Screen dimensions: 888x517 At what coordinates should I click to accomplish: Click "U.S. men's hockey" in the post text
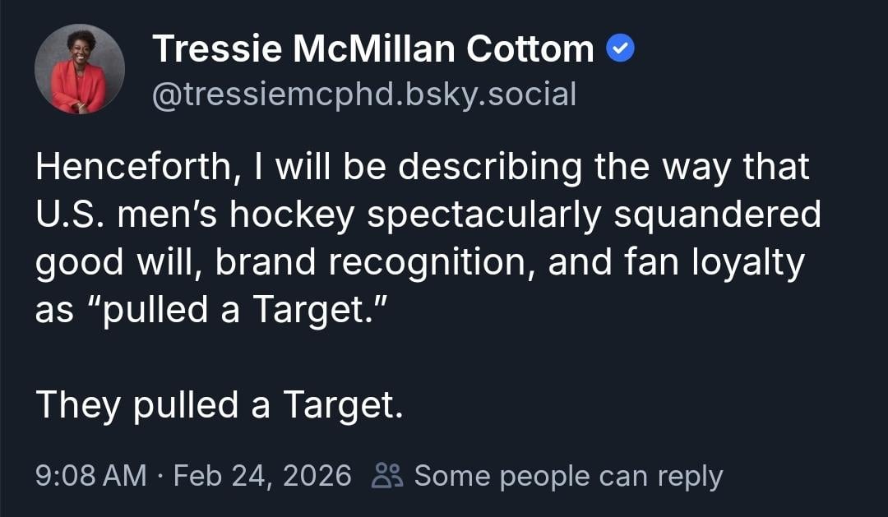pyautogui.click(x=195, y=215)
